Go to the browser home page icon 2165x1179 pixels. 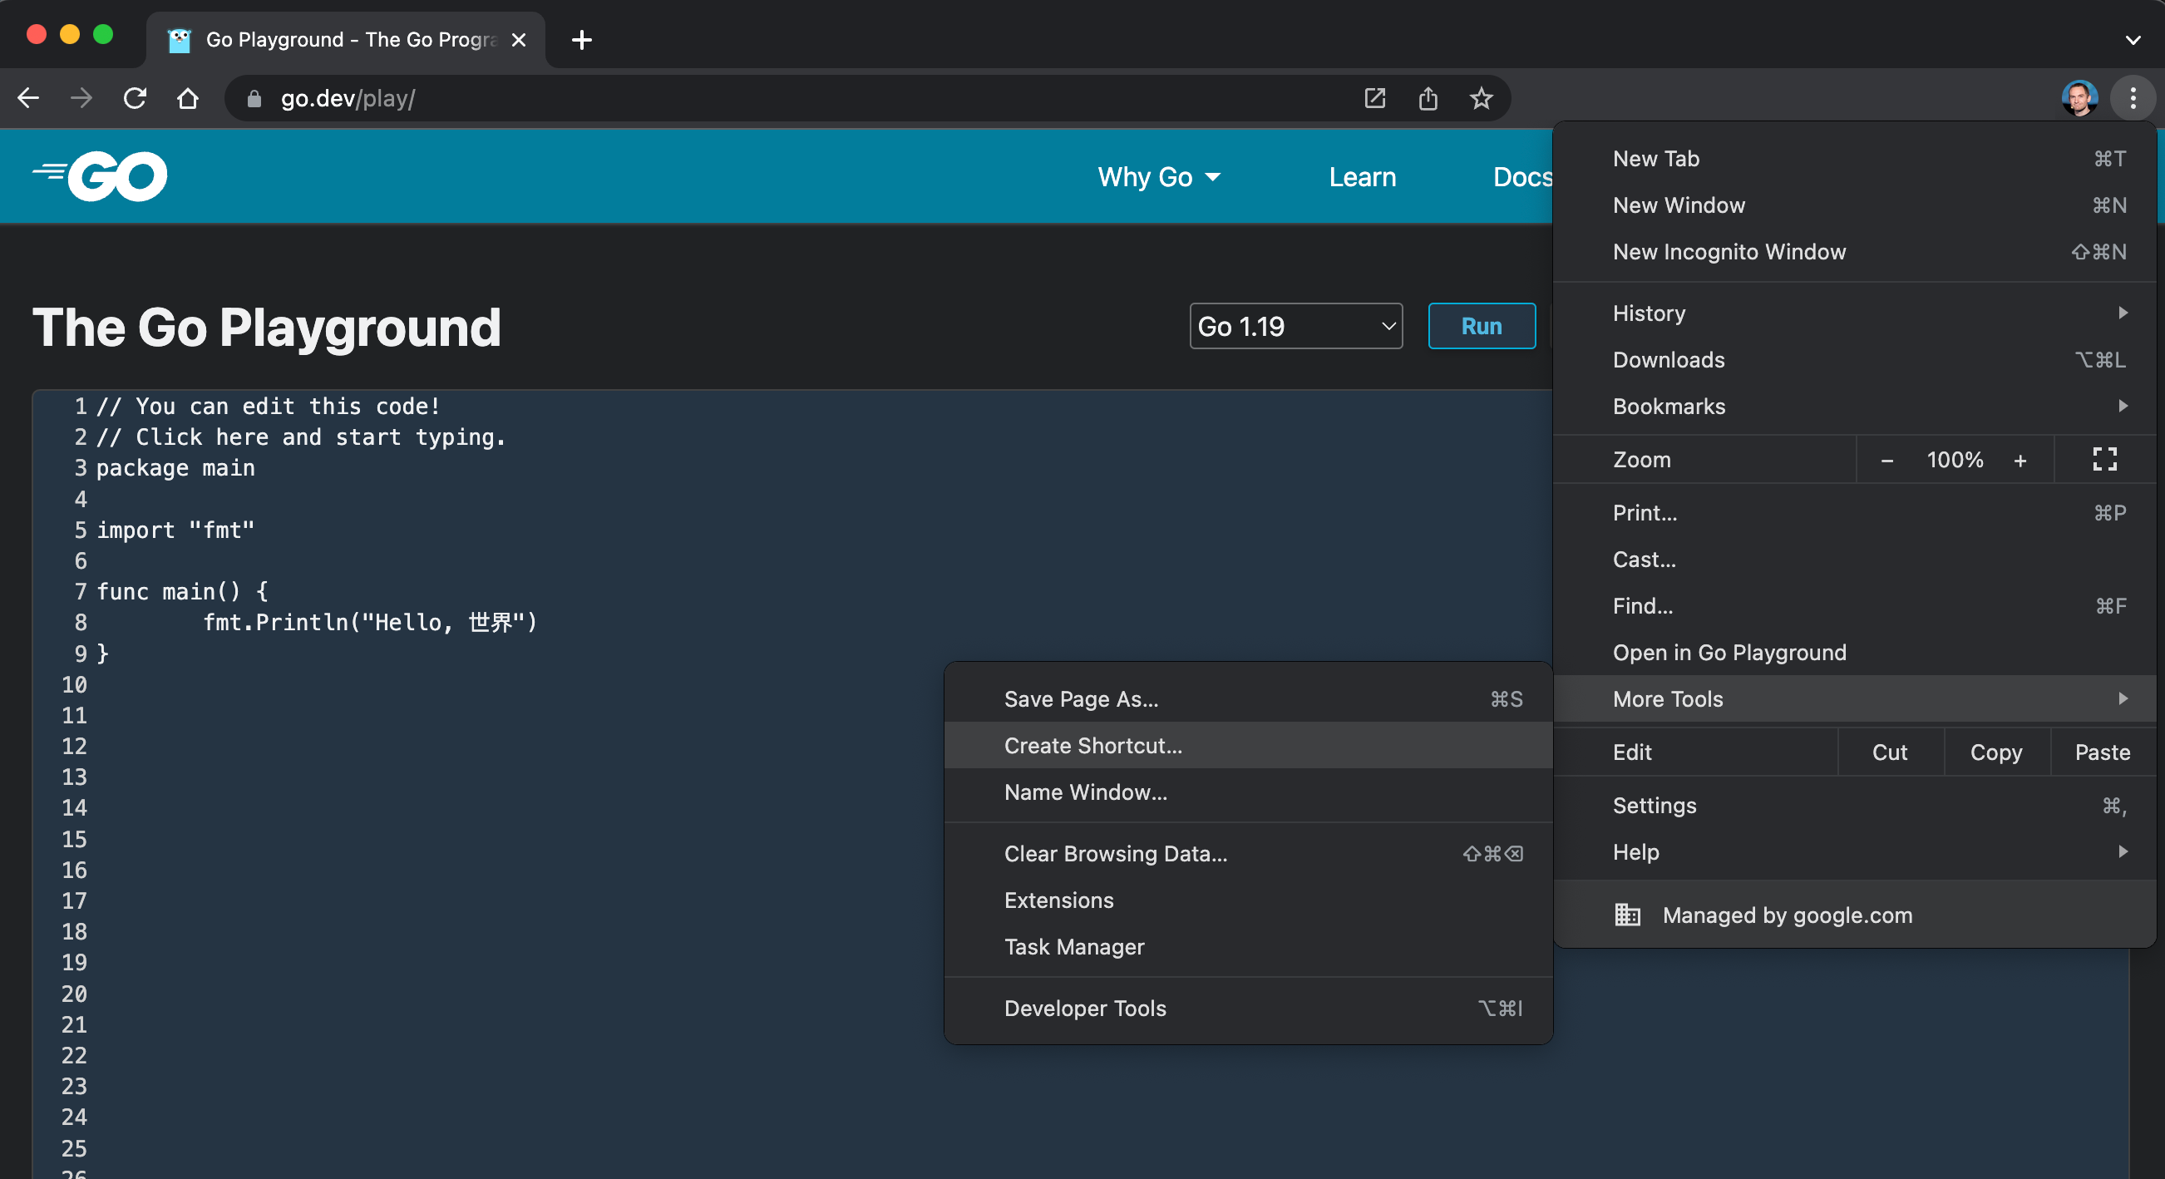coord(187,98)
